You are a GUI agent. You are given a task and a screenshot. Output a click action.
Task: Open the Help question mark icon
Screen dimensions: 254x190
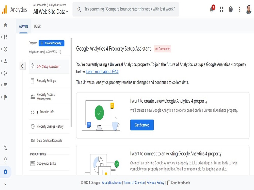[231, 9]
